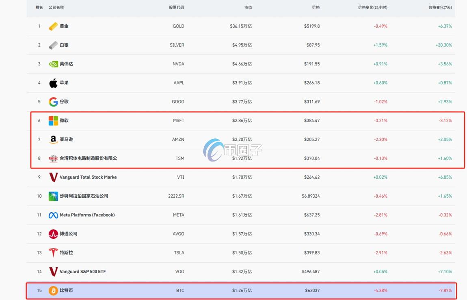The height and width of the screenshot is (300, 467).
Task: Click the Saudi Aramco logo icon
Action: click(53, 196)
